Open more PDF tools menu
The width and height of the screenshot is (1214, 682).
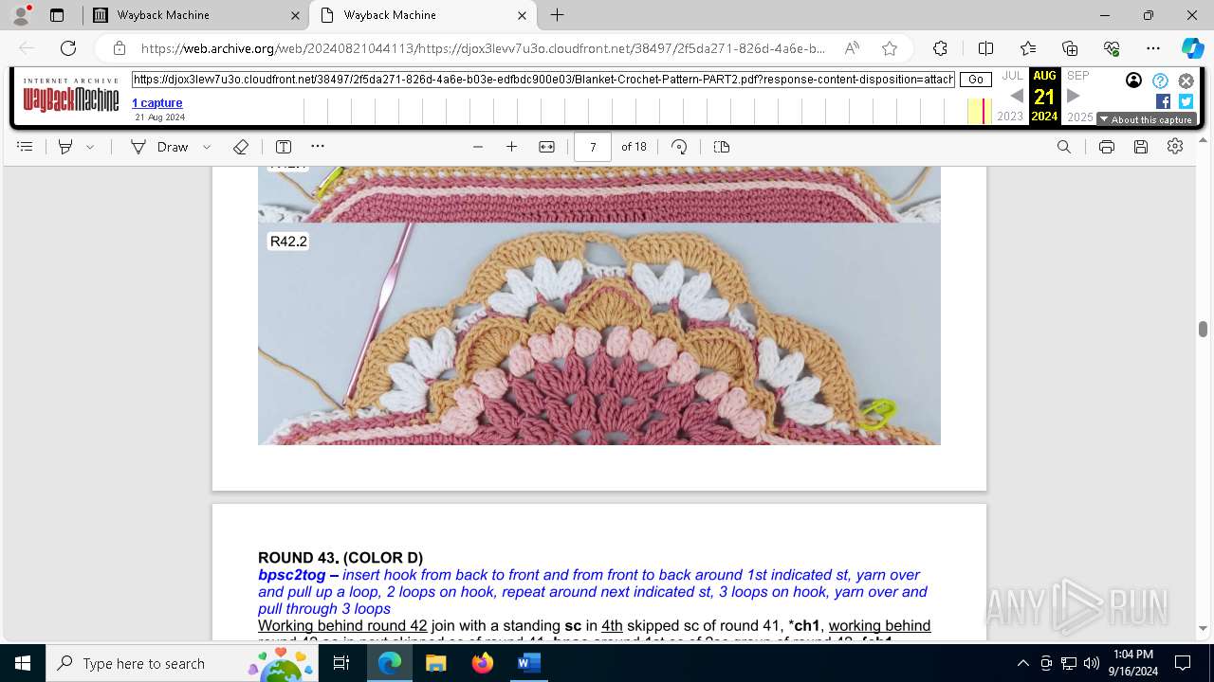[x=318, y=147]
